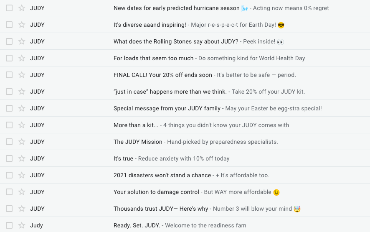The height and width of the screenshot is (232, 370).
Task: Click the Judy sender name in last row
Action: (x=36, y=225)
